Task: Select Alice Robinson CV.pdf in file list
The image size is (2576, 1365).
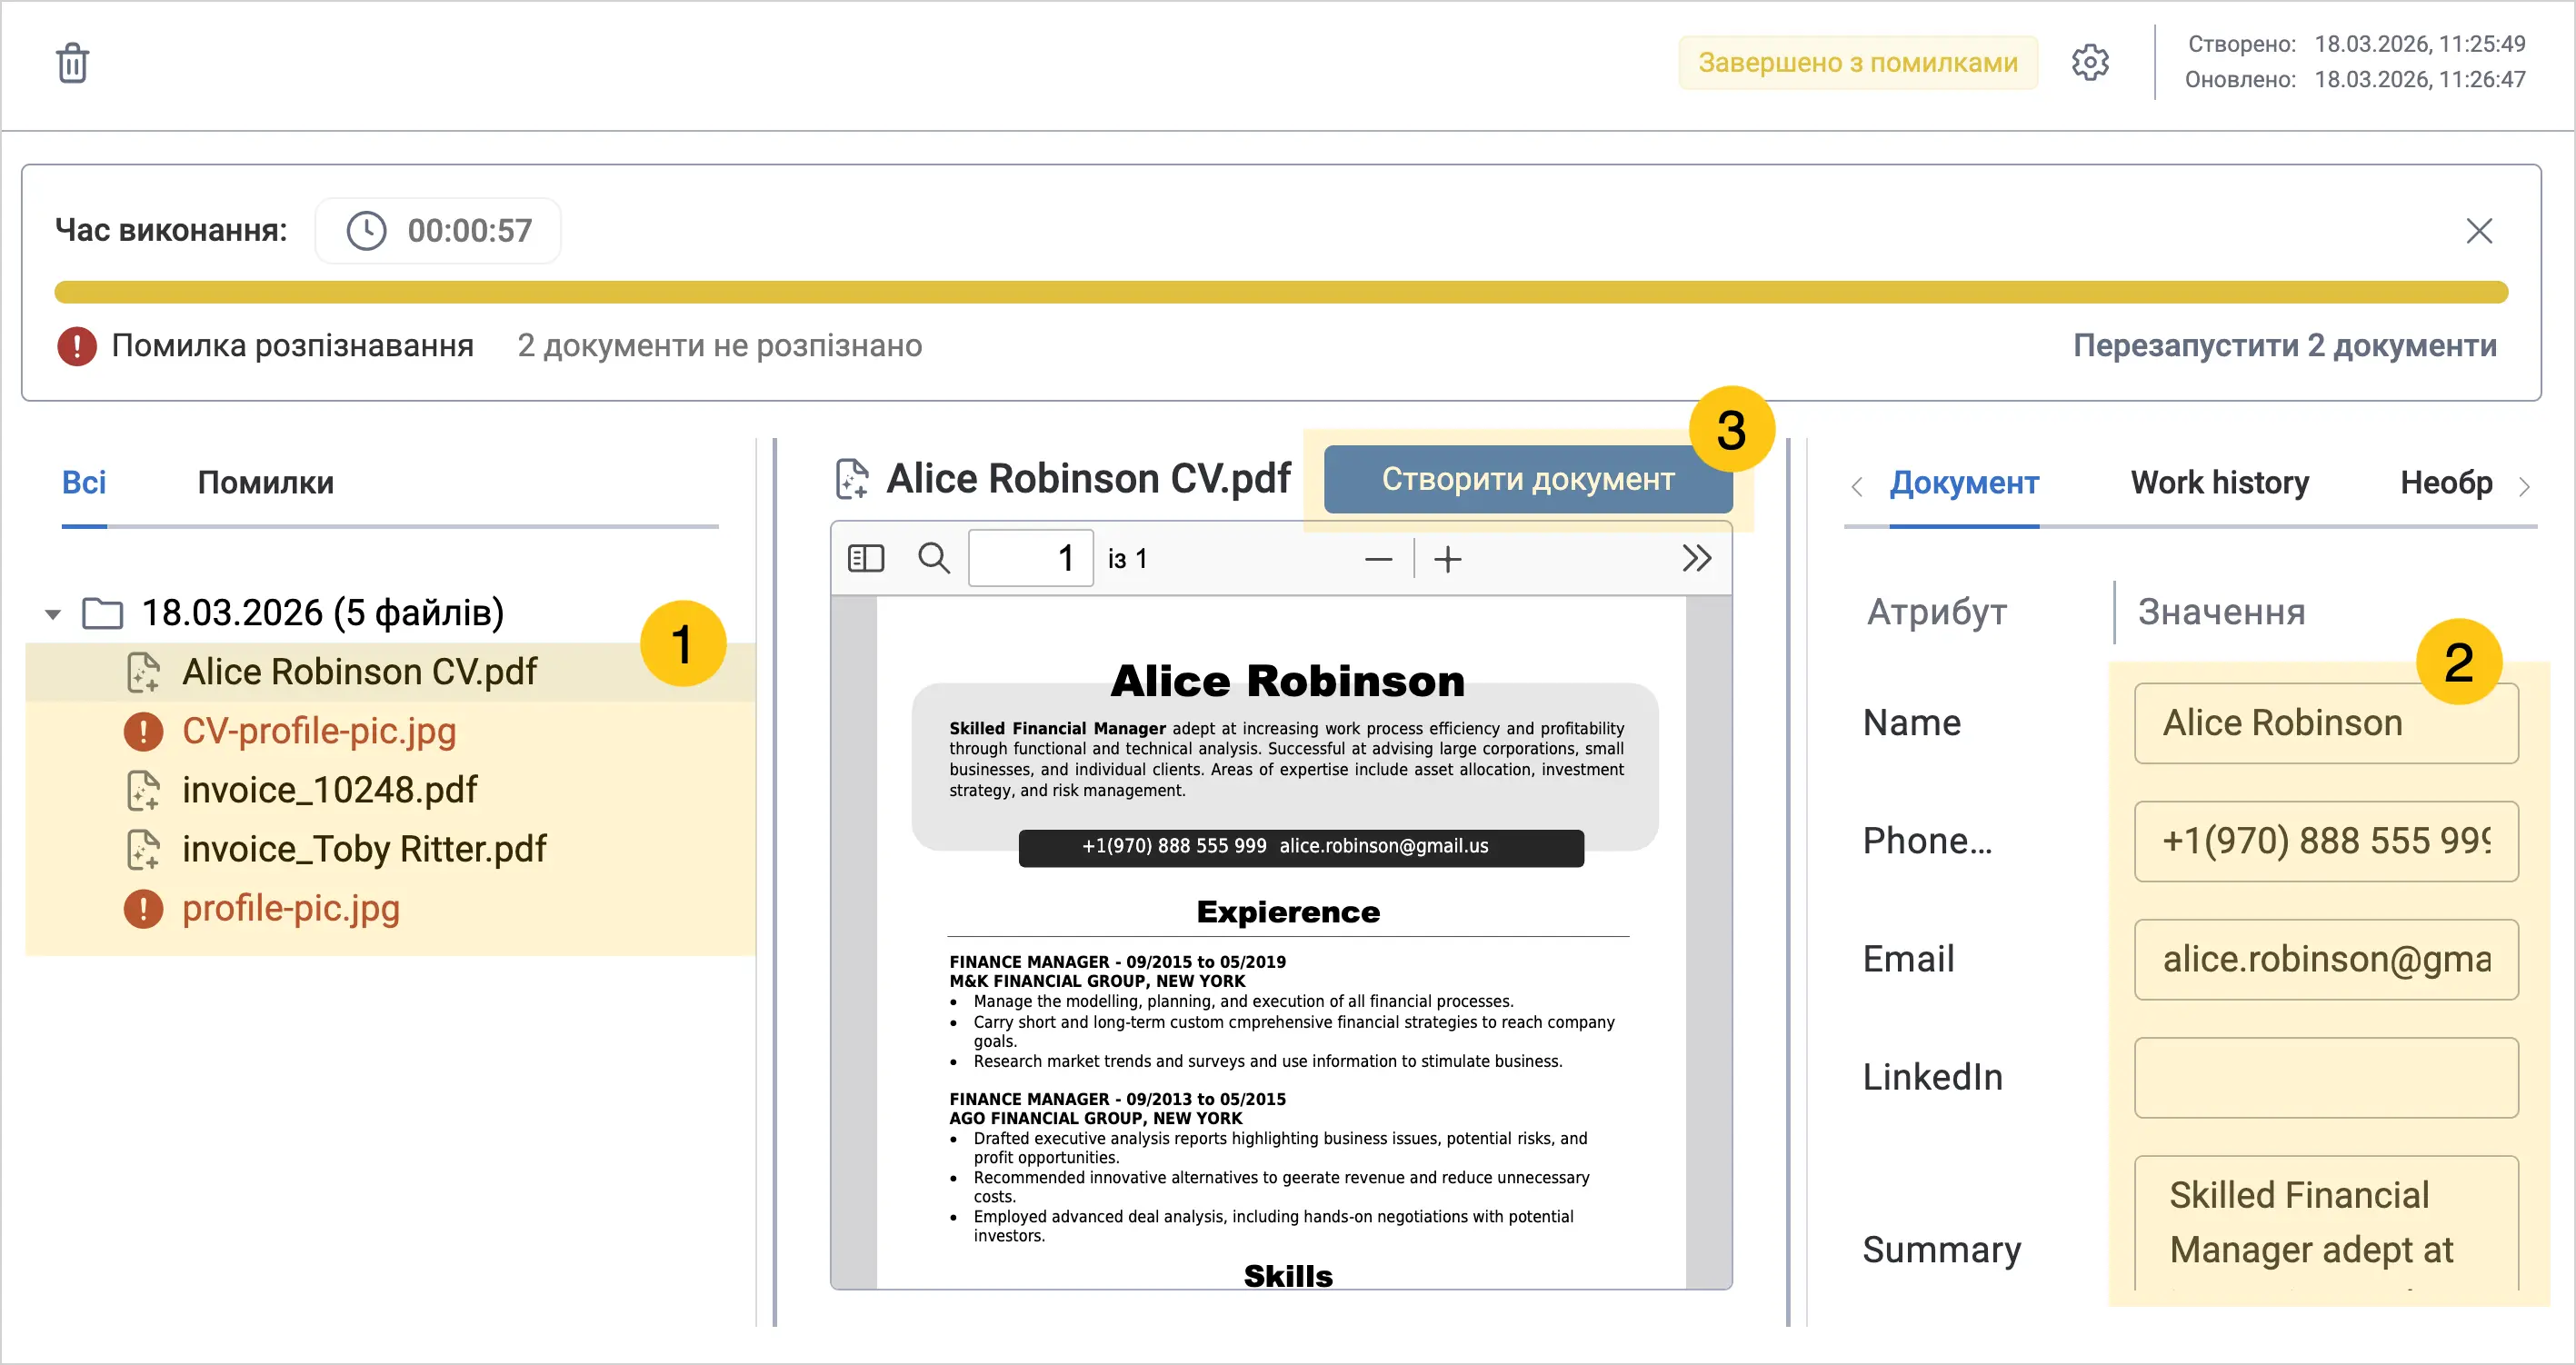Action: 359,672
